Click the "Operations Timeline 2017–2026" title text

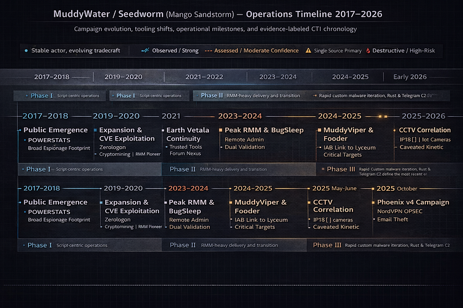pos(314,14)
